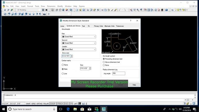Open the Second arrowhead dropdown
199x112 pixels.
79,43
